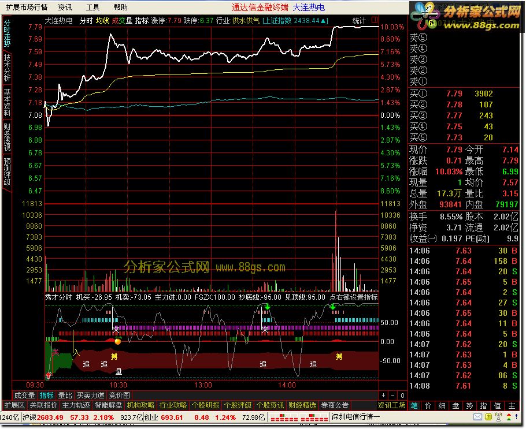Select the 预测评级 sidebar tab
Screen dimensions: 526x429
[x=7, y=171]
